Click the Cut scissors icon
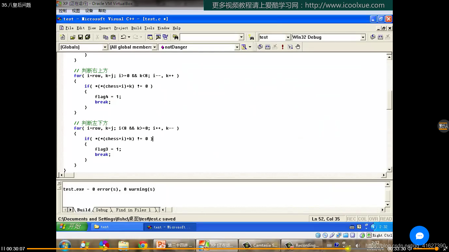 [x=98, y=37]
